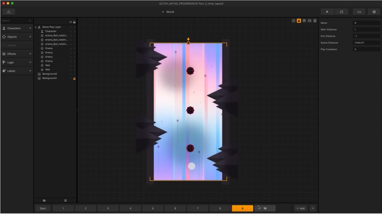The image size is (382, 214).
Task: Toggle visibility dot for Game Play Layer
Action: [71, 27]
